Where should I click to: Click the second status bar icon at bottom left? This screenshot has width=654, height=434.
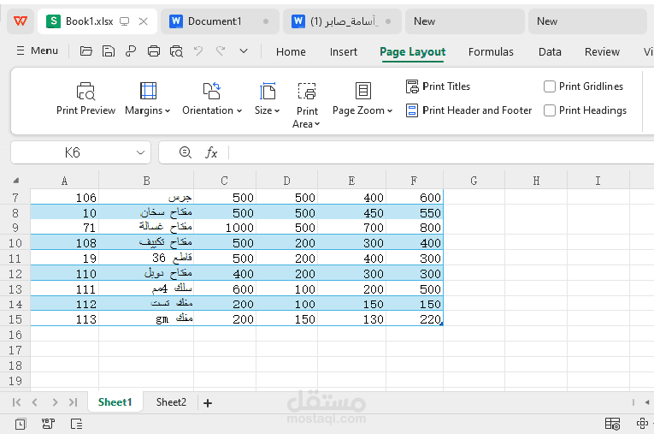tap(49, 424)
